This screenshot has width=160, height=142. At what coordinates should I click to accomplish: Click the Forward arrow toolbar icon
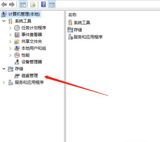point(12,4)
